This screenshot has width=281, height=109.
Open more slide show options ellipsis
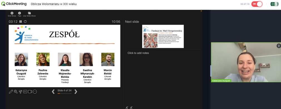click(35, 92)
